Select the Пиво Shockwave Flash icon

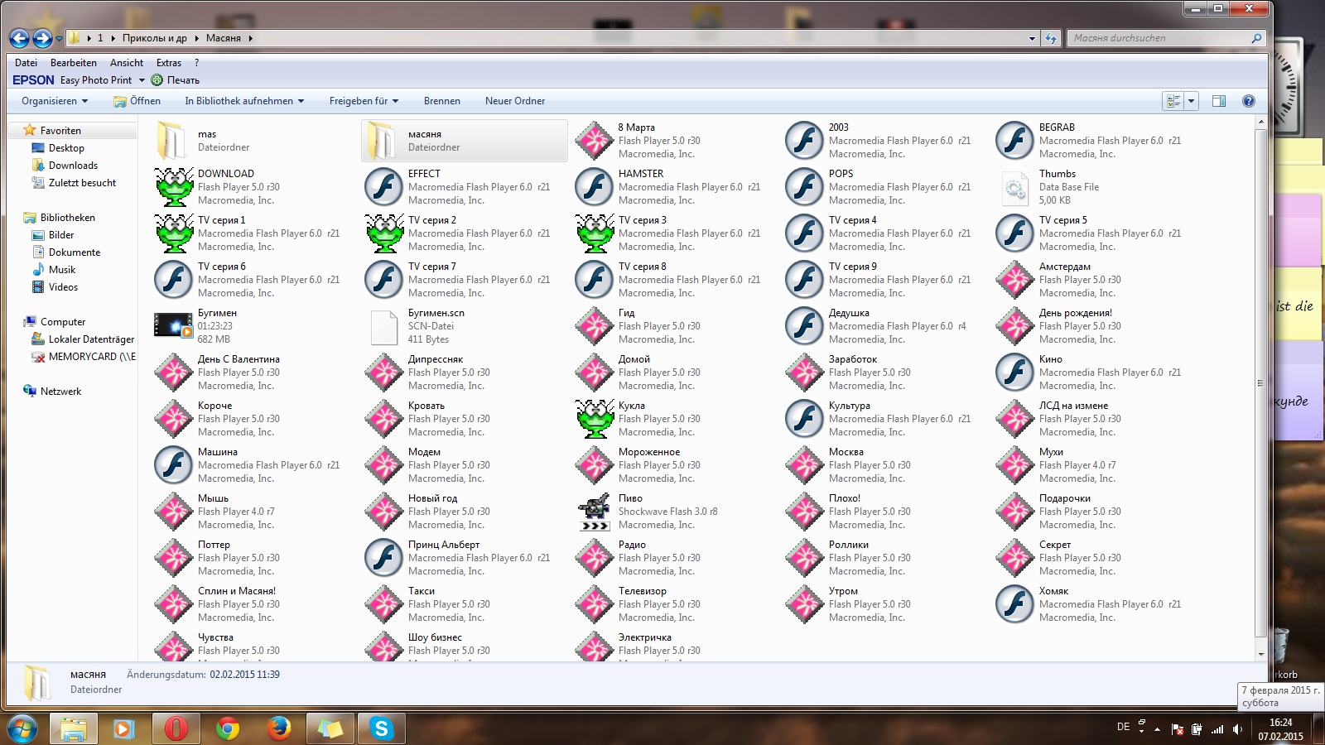(595, 512)
